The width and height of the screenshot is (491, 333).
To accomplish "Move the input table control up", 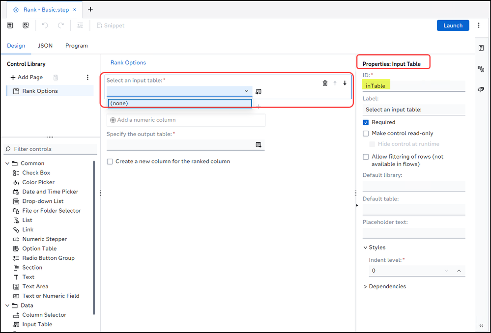I will coord(335,83).
